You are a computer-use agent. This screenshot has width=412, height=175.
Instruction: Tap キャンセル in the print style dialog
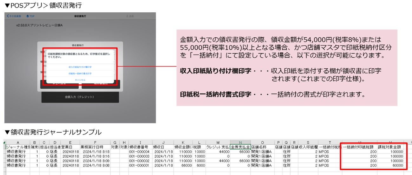(x=80, y=80)
